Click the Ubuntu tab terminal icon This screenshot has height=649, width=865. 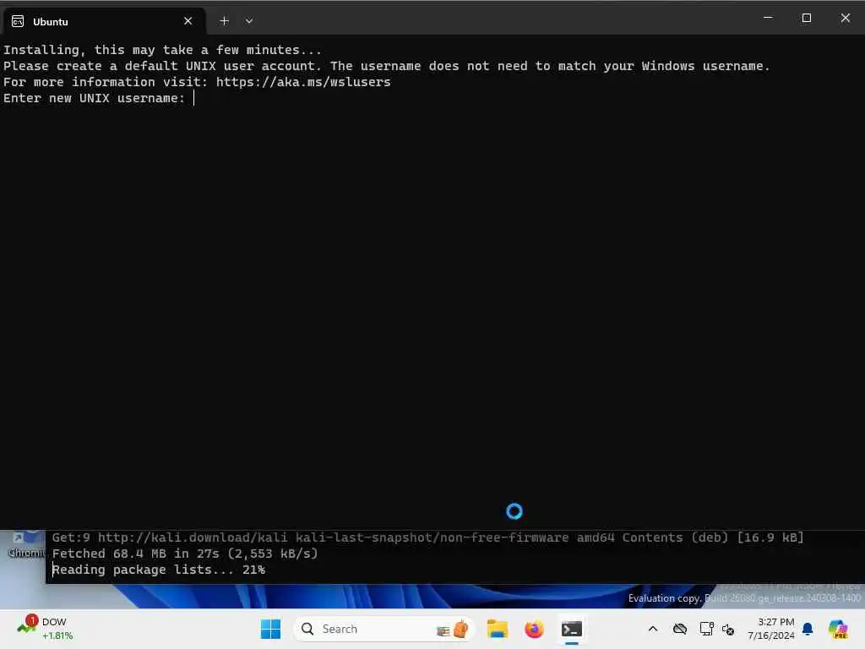pyautogui.click(x=18, y=21)
